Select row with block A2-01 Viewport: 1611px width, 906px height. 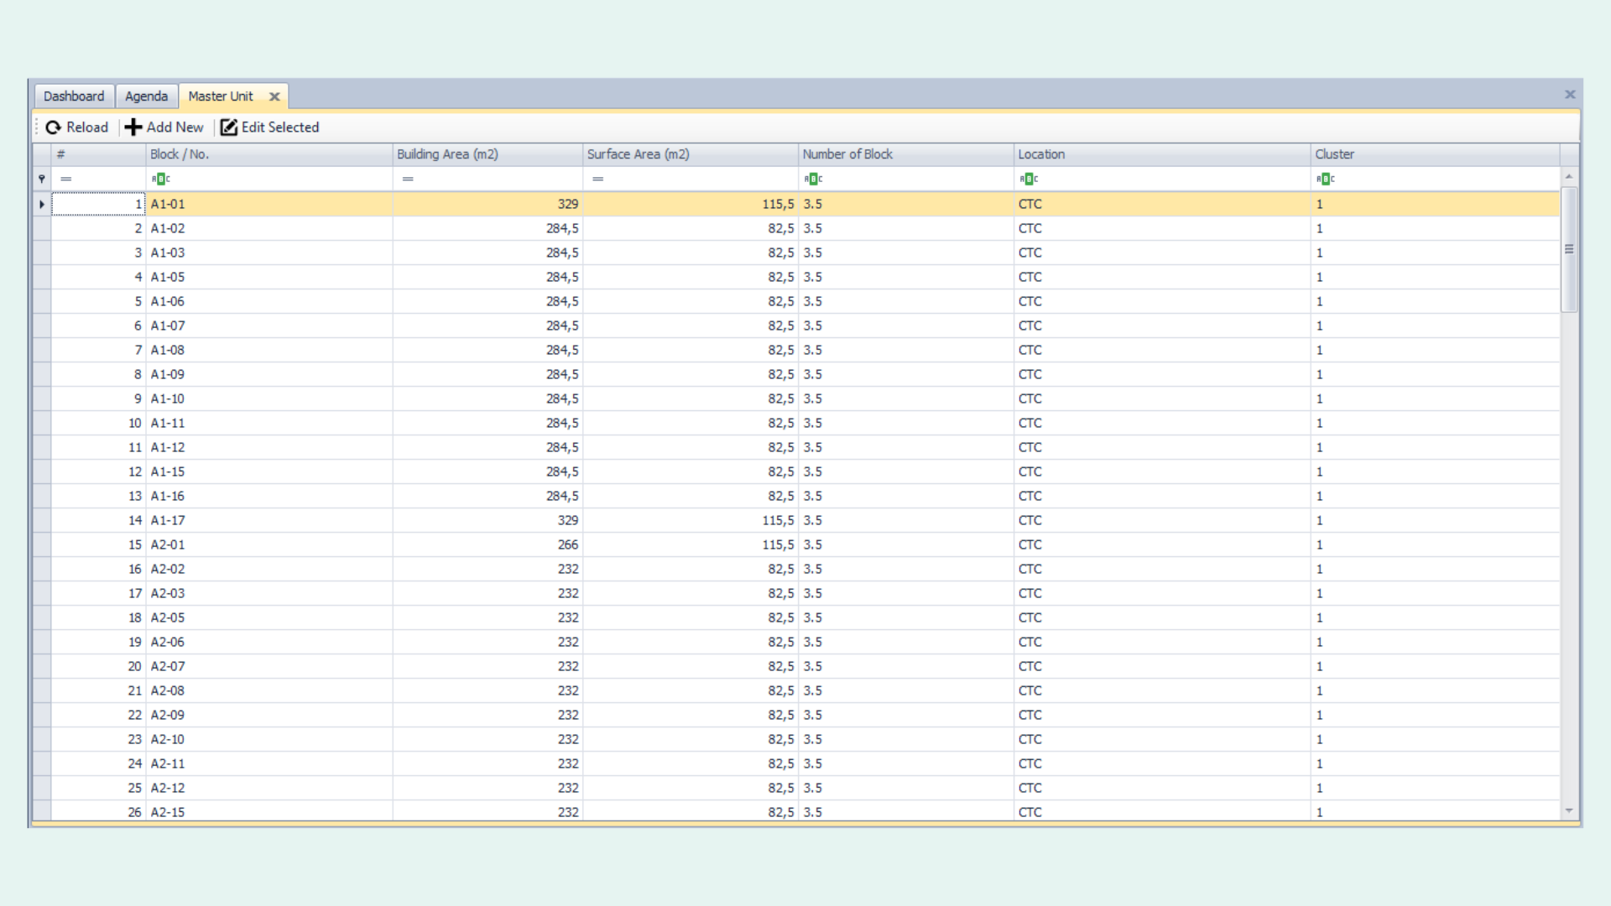[x=168, y=545]
